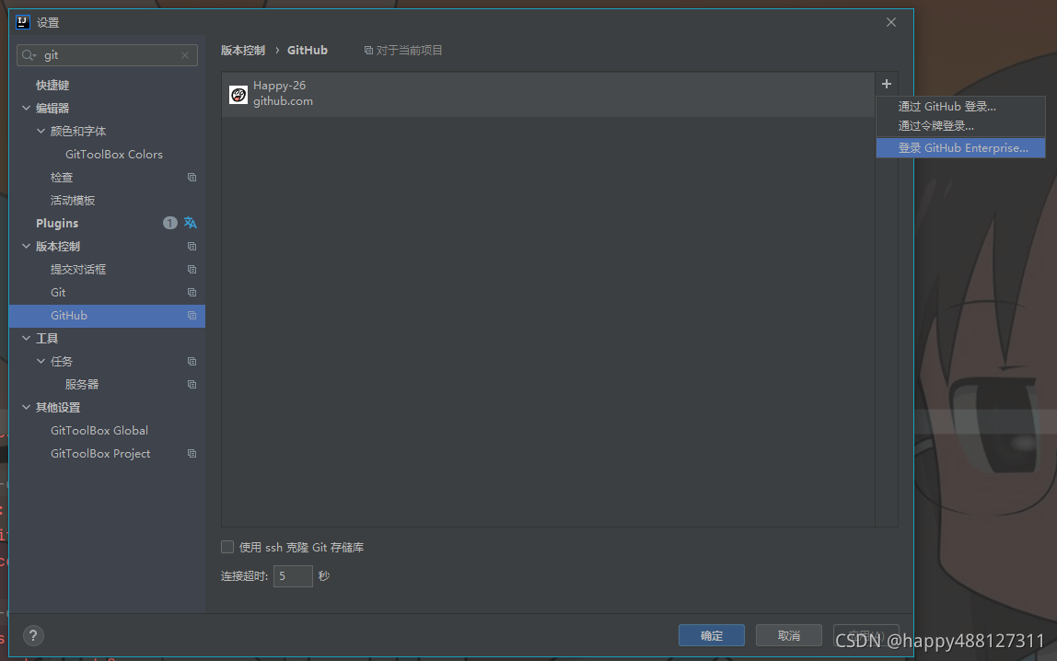The image size is (1057, 661).
Task: Select Happy-26 github.com account row
Action: tap(548, 94)
